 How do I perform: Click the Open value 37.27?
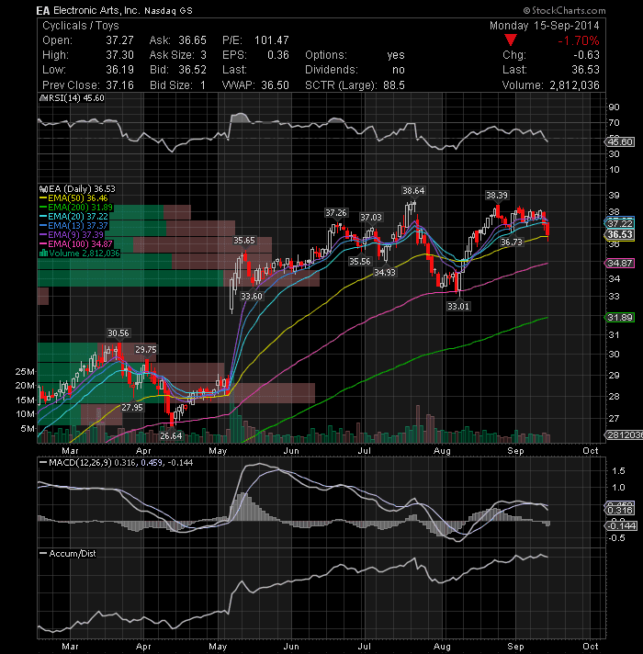pos(119,40)
